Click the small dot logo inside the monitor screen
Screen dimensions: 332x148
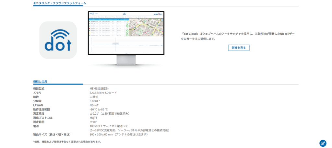92,14
